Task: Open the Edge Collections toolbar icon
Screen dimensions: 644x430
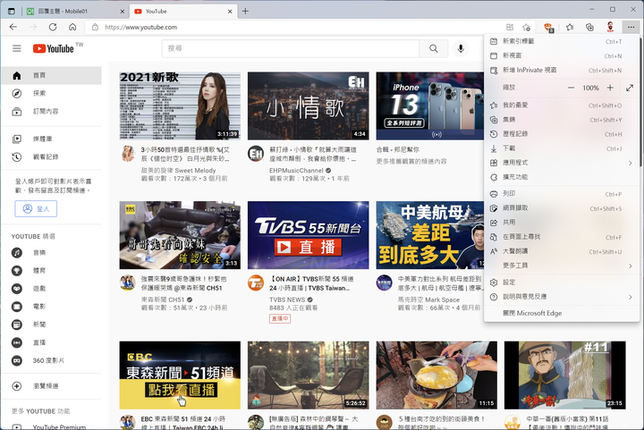Action: (x=589, y=27)
